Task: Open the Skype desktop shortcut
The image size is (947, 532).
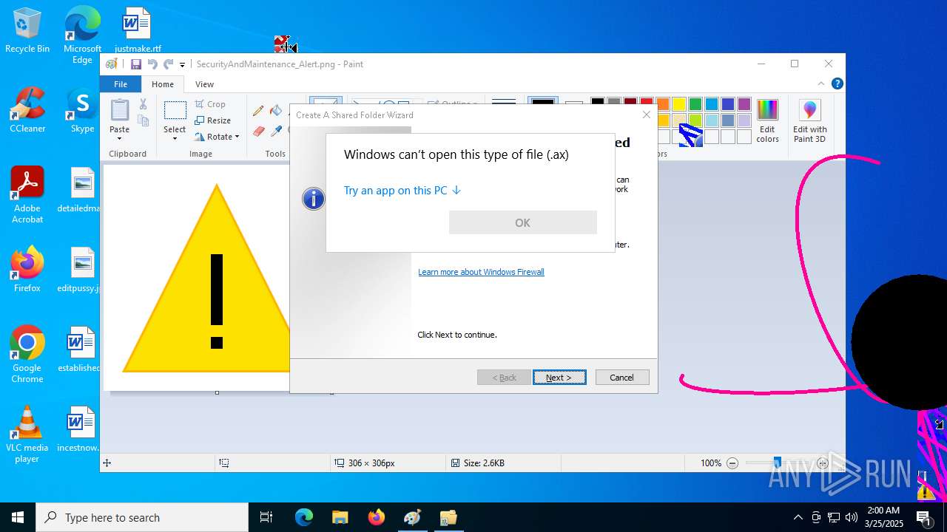Action: click(82, 110)
